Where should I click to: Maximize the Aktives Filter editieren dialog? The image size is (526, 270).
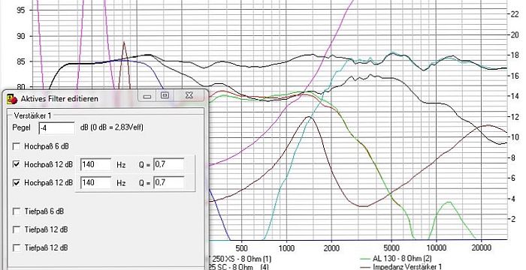[x=165, y=95]
